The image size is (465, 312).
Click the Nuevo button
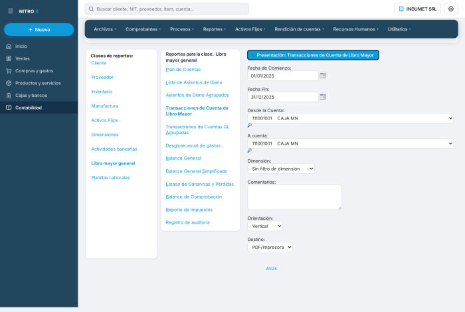click(39, 30)
